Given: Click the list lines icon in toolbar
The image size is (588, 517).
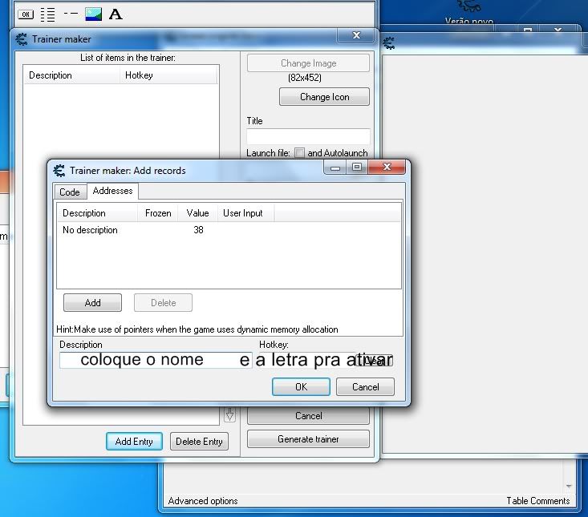Looking at the screenshot, I should click(48, 14).
